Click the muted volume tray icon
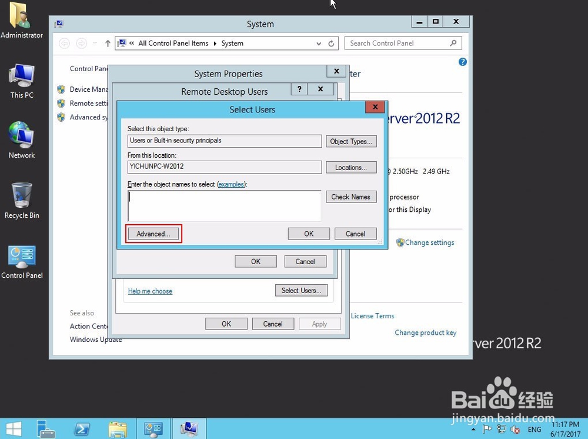Image resolution: width=588 pixels, height=439 pixels. (515, 429)
